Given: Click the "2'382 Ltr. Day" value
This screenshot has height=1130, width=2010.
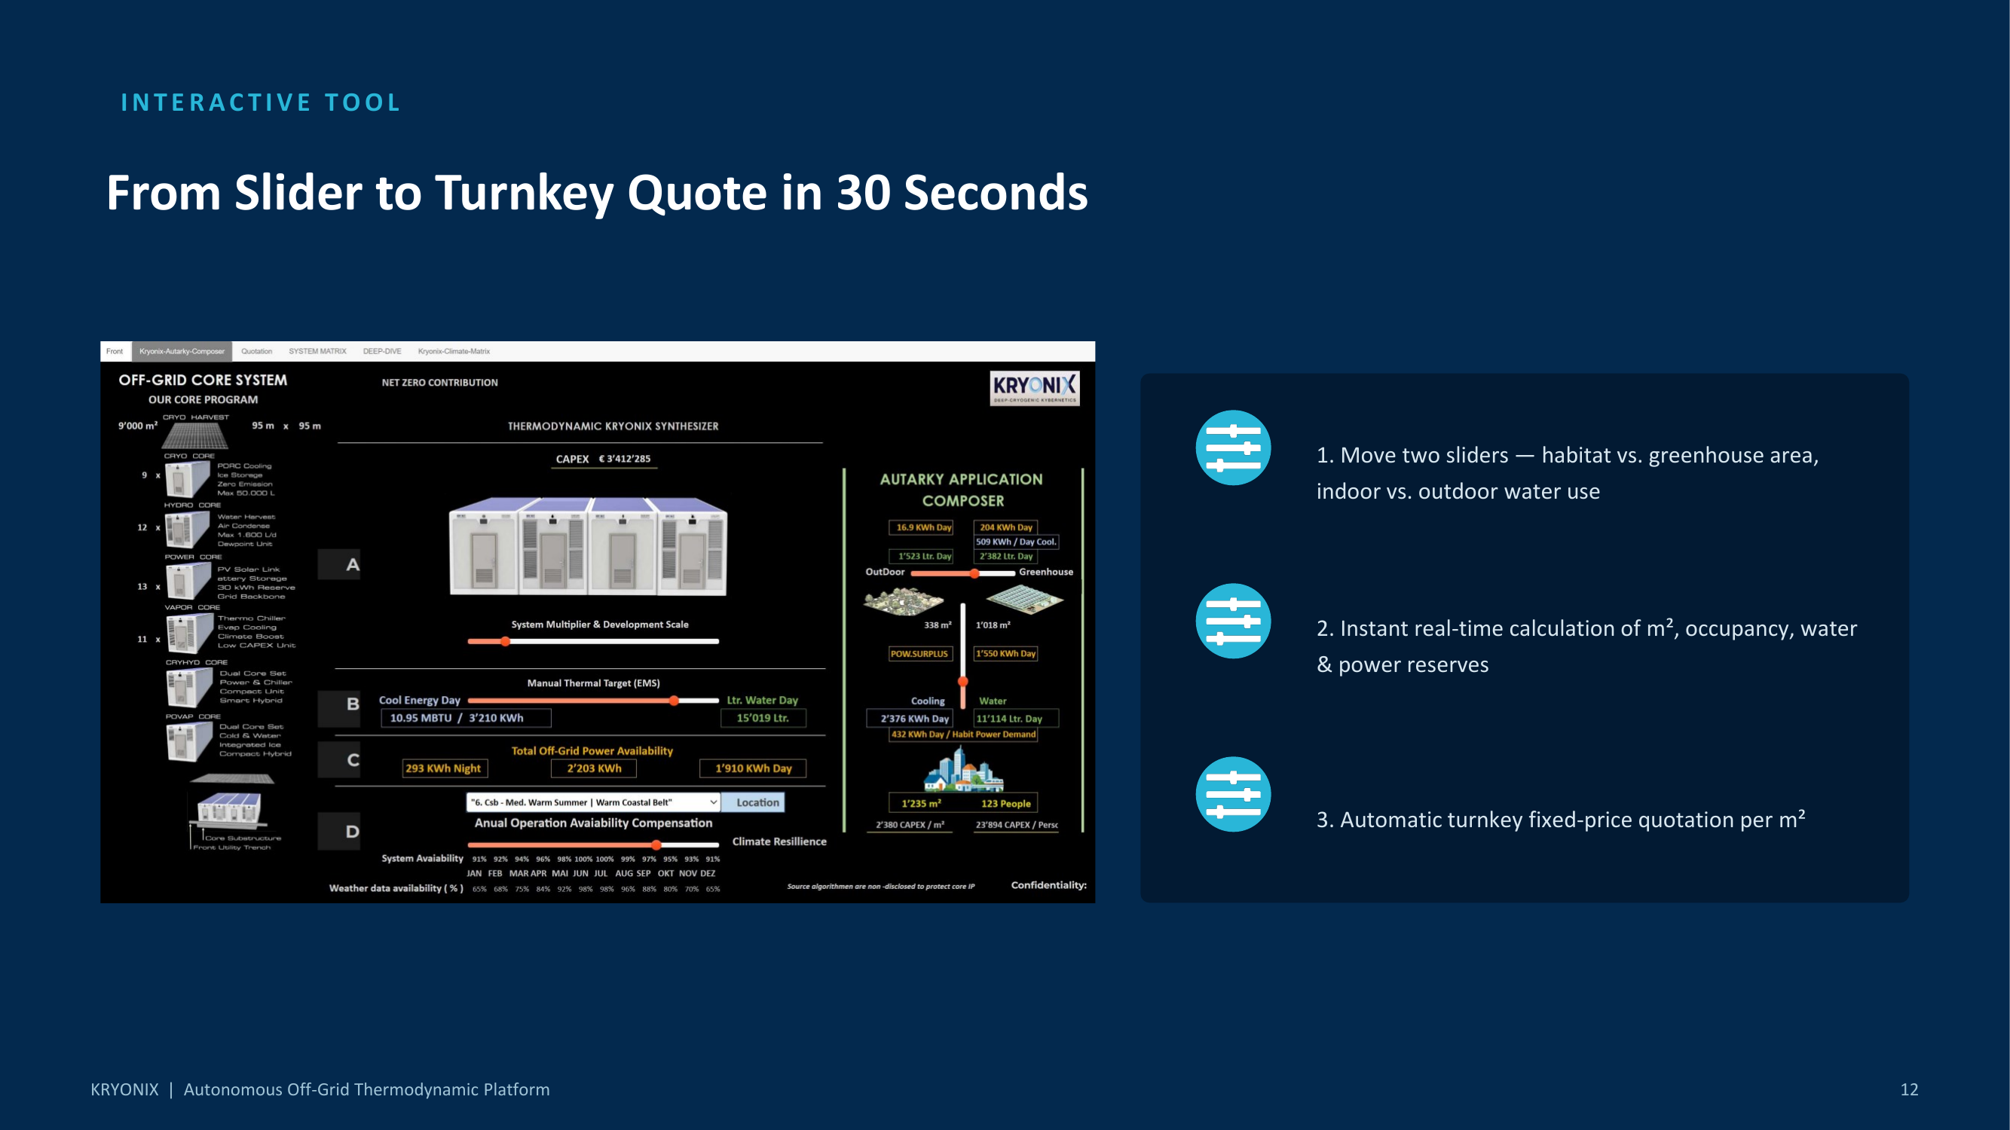Looking at the screenshot, I should pyautogui.click(x=1006, y=556).
